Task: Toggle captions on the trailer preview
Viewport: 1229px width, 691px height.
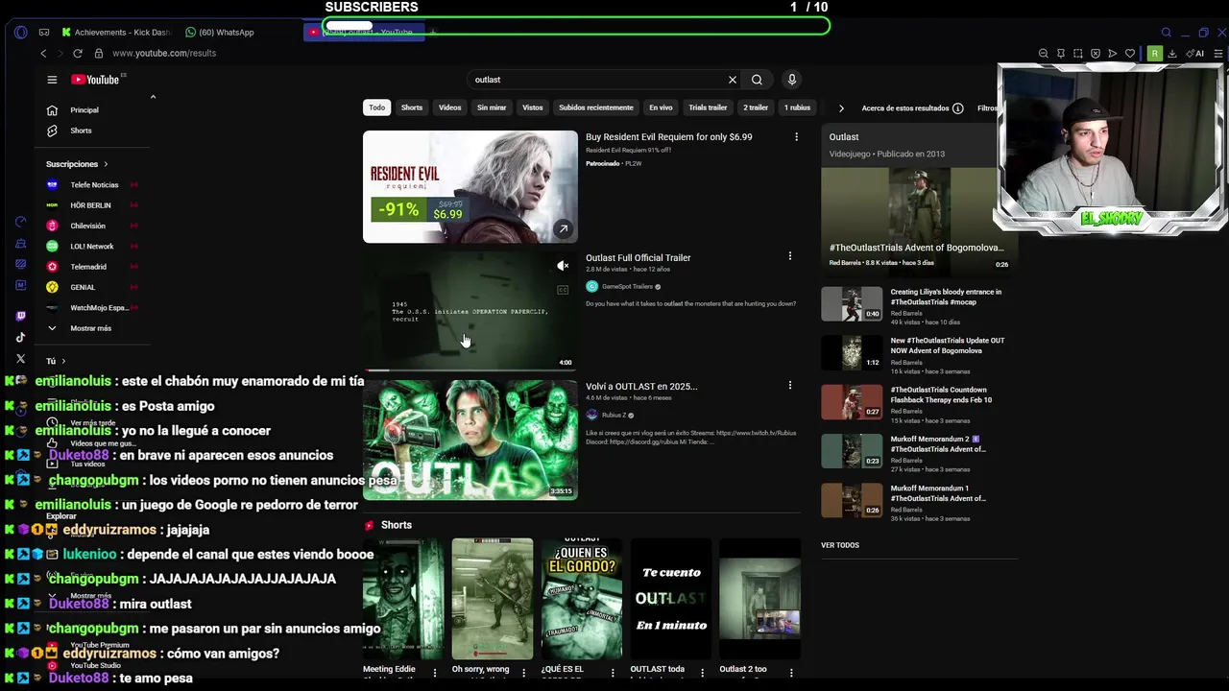Action: point(563,290)
